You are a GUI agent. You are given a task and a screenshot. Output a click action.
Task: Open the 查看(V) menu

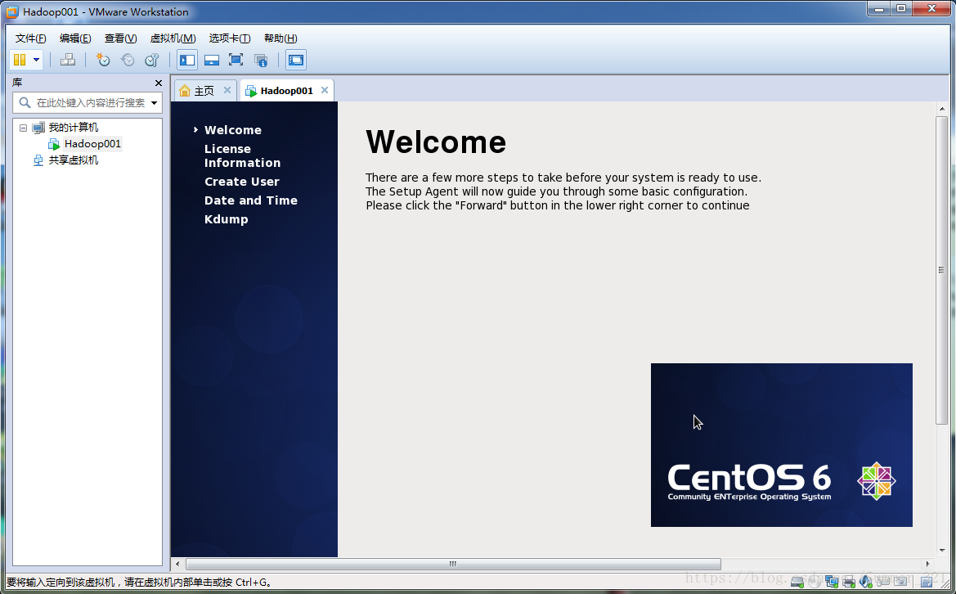point(120,38)
